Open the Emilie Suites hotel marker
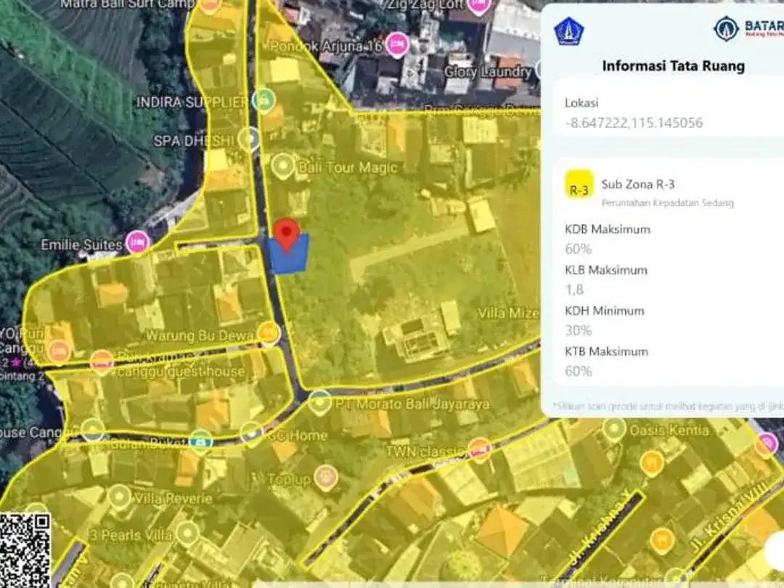 coord(137,242)
